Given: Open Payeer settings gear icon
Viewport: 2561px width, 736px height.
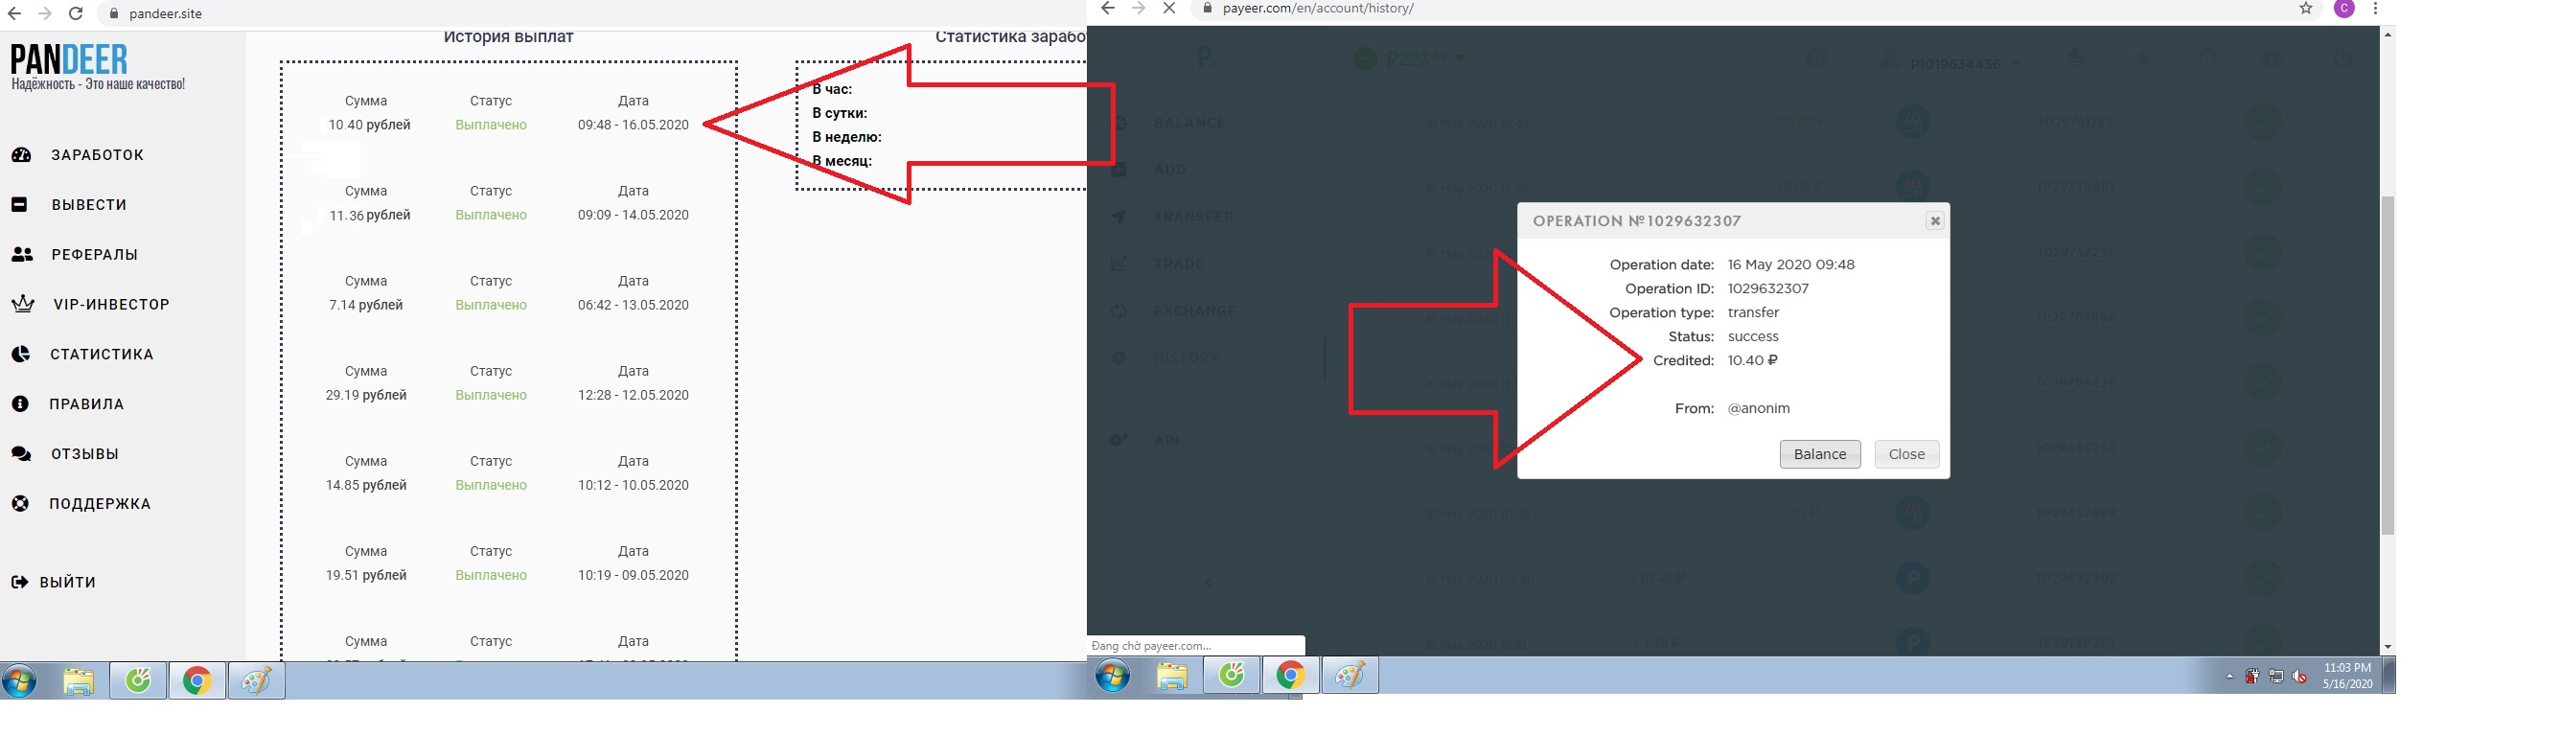Looking at the screenshot, I should [2272, 57].
